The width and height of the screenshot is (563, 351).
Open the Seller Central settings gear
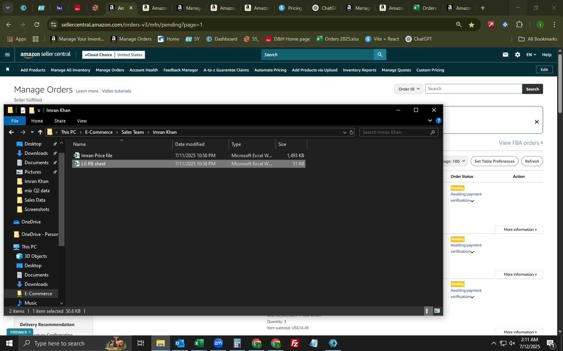click(518, 55)
